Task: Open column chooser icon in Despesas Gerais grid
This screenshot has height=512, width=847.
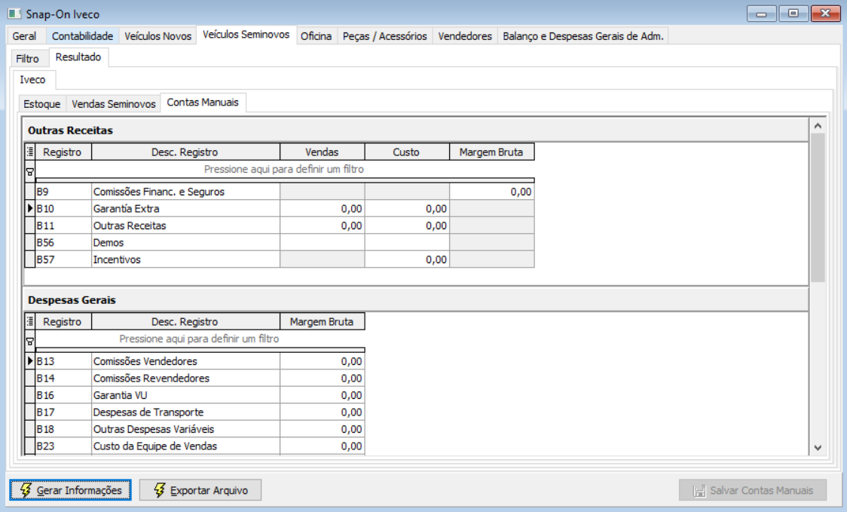Action: click(x=30, y=322)
